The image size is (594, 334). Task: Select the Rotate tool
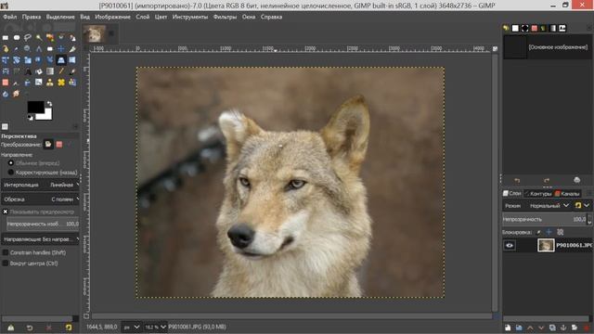point(17,59)
